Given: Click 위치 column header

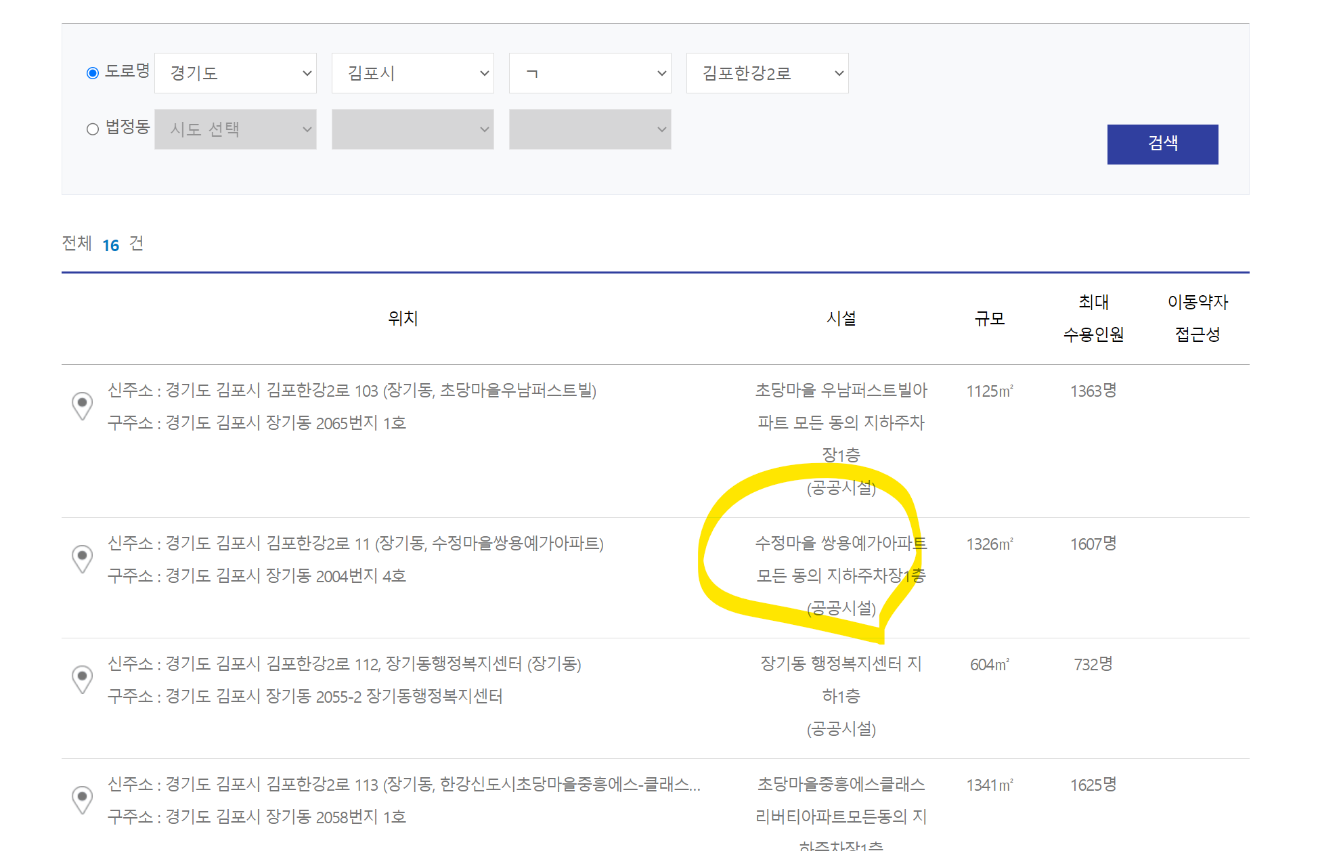Looking at the screenshot, I should pyautogui.click(x=403, y=318).
